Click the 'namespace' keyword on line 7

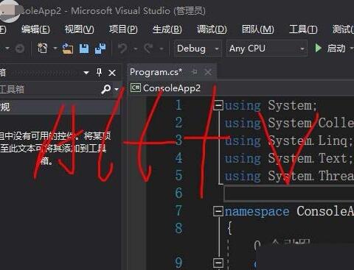[257, 211]
